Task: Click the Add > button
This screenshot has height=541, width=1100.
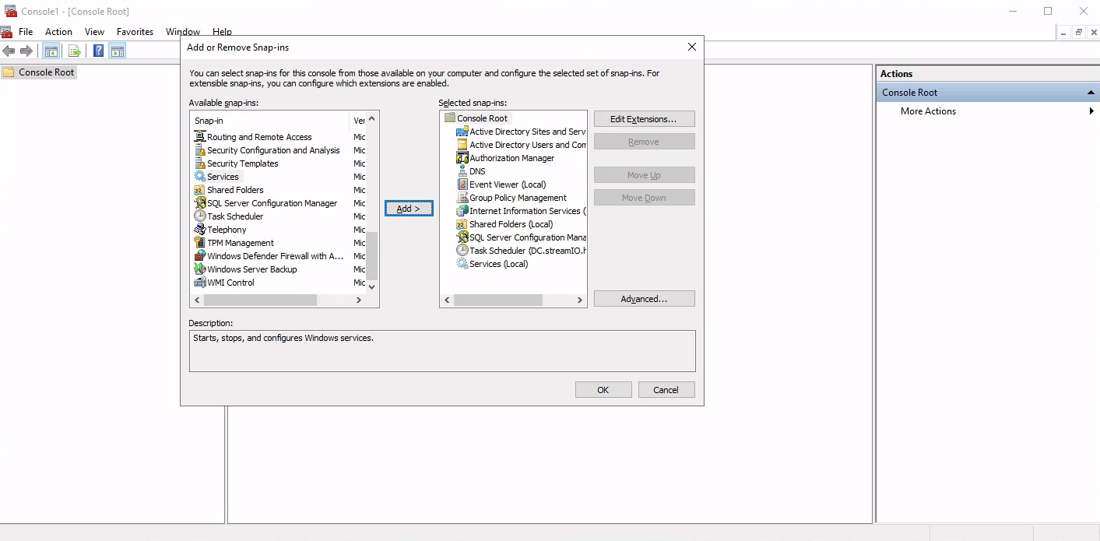Action: pos(409,209)
